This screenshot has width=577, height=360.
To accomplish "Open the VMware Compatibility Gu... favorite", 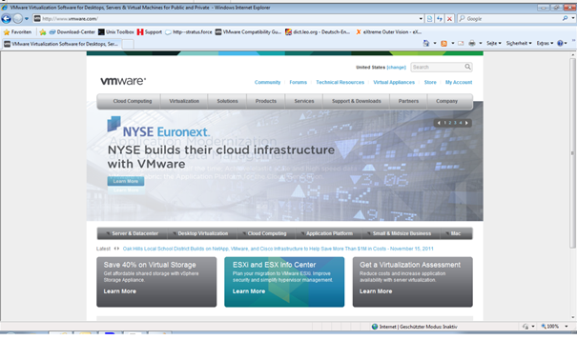I will [248, 32].
